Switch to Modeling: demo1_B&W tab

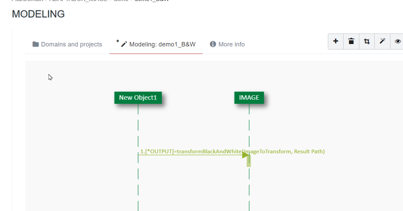coord(162,44)
